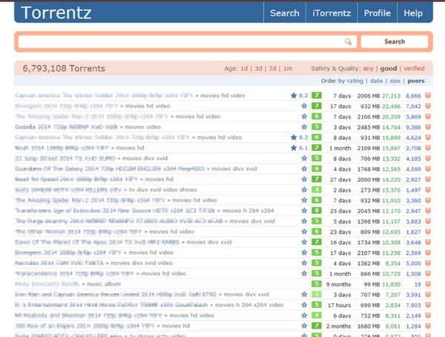Click the green rating badge in the 273 MB row
445x337 pixels.
point(317,190)
